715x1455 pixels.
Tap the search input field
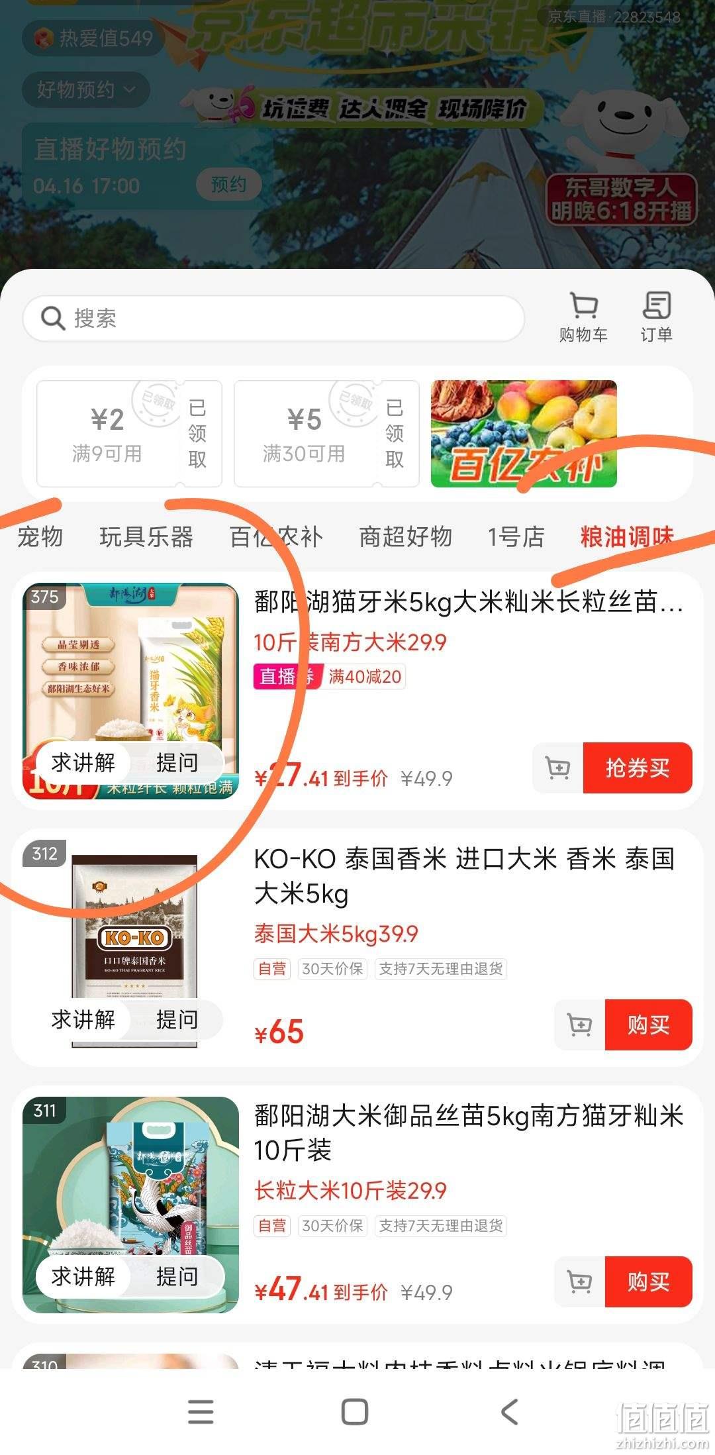[273, 319]
